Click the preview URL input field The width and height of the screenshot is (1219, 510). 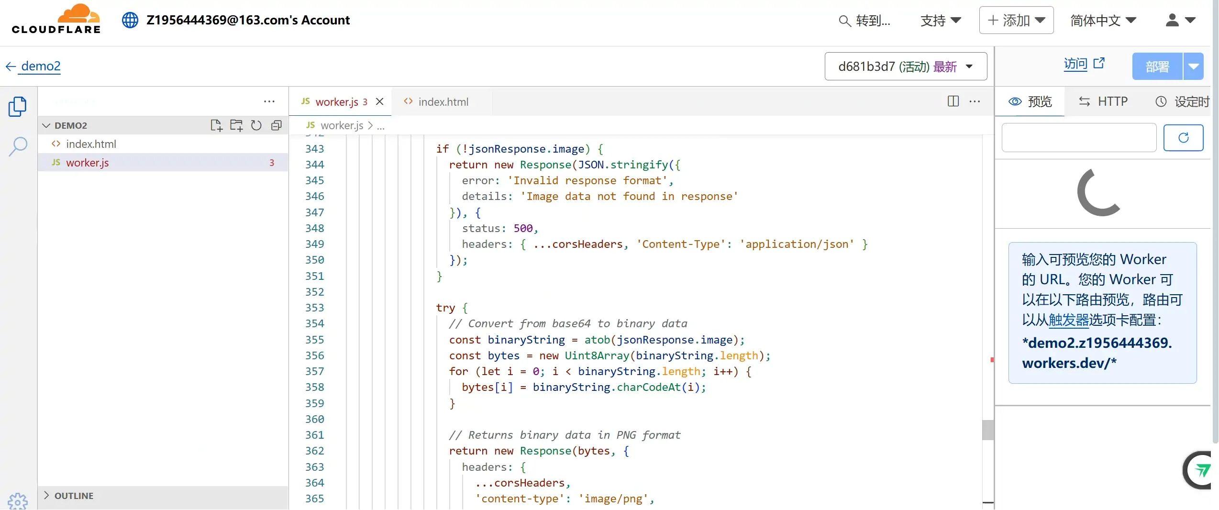click(x=1079, y=138)
